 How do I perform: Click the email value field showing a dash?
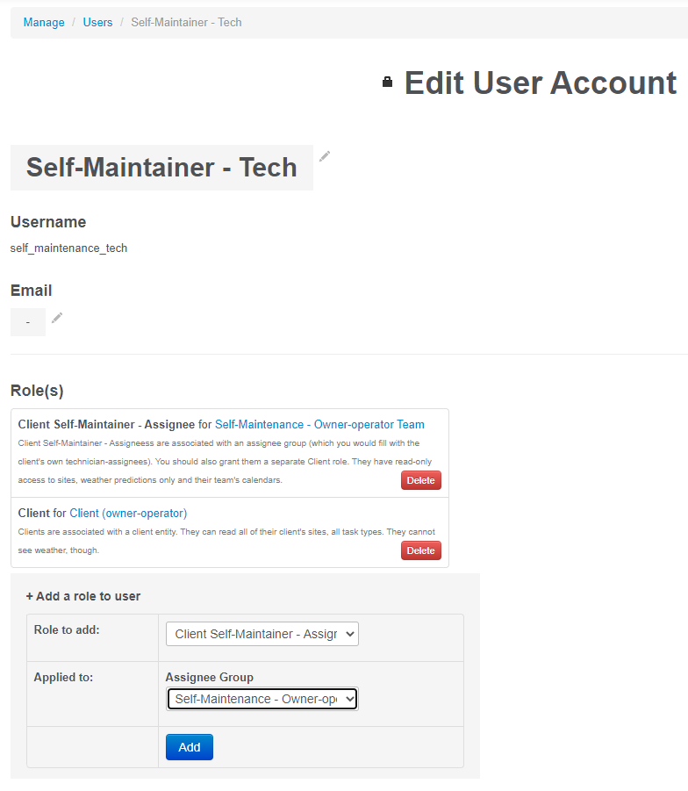point(27,321)
